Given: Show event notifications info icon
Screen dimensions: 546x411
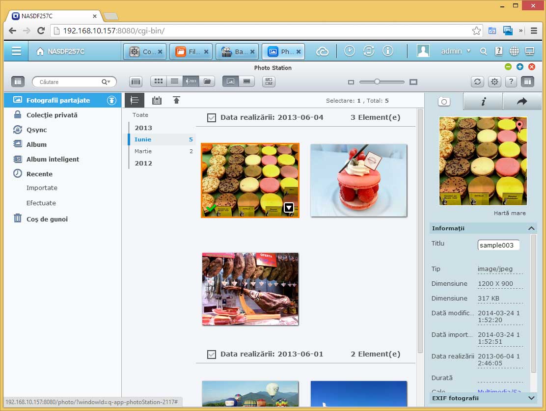Looking at the screenshot, I should [387, 51].
